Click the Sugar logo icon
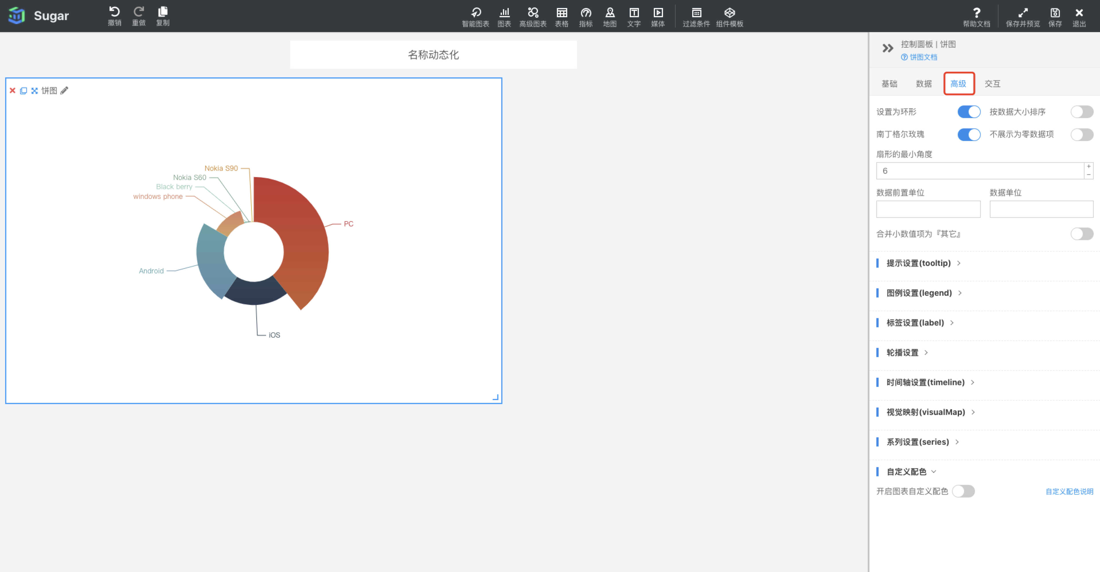Screen dimensions: 1100x572 pyautogui.click(x=17, y=16)
